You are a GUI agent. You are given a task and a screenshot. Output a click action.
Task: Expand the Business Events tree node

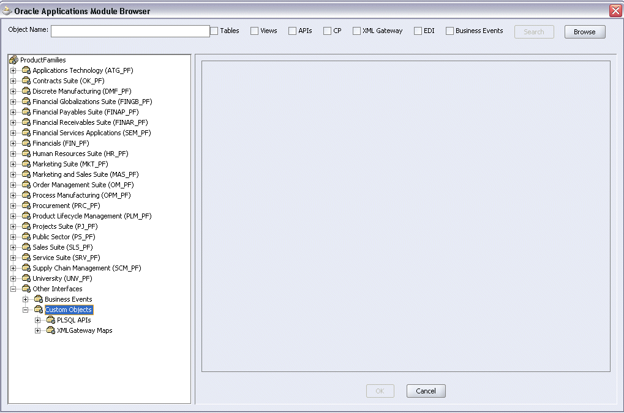26,299
